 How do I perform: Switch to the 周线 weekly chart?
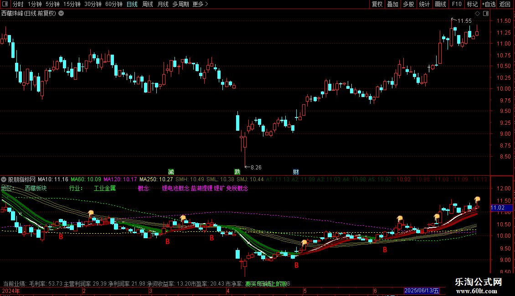pyautogui.click(x=148, y=4)
